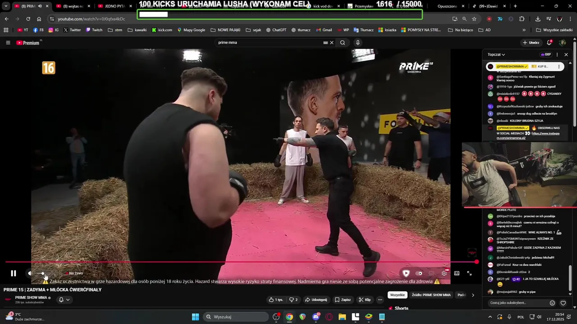577x324 pixels.
Task: Open Discord from the taskbar
Action: pyautogui.click(x=316, y=317)
